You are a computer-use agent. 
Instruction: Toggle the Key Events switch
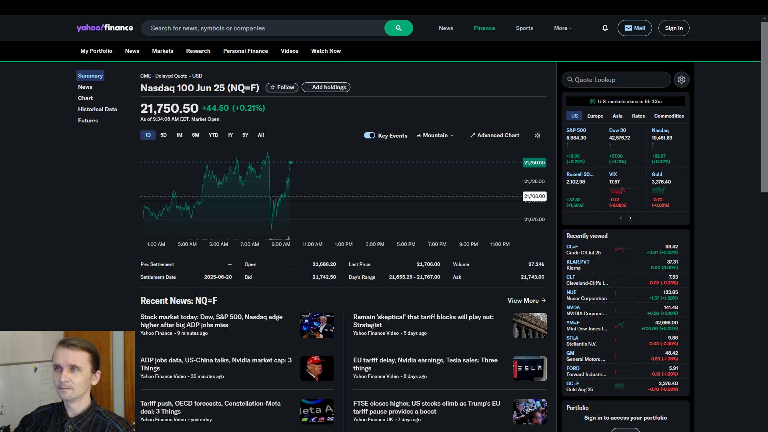[x=369, y=136]
